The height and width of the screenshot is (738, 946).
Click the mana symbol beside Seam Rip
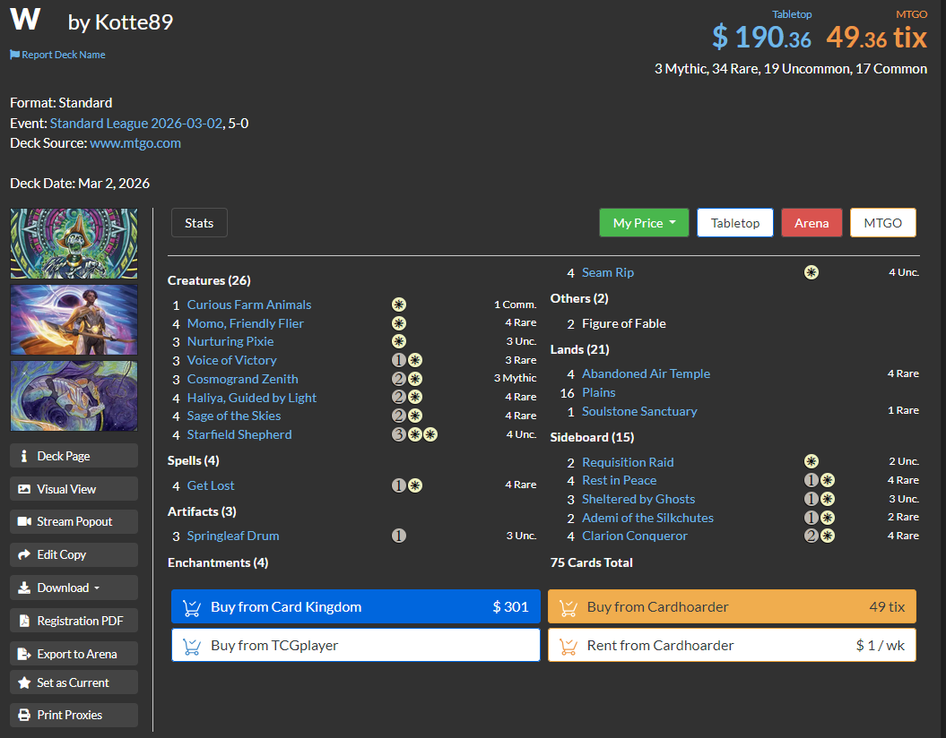[811, 273]
